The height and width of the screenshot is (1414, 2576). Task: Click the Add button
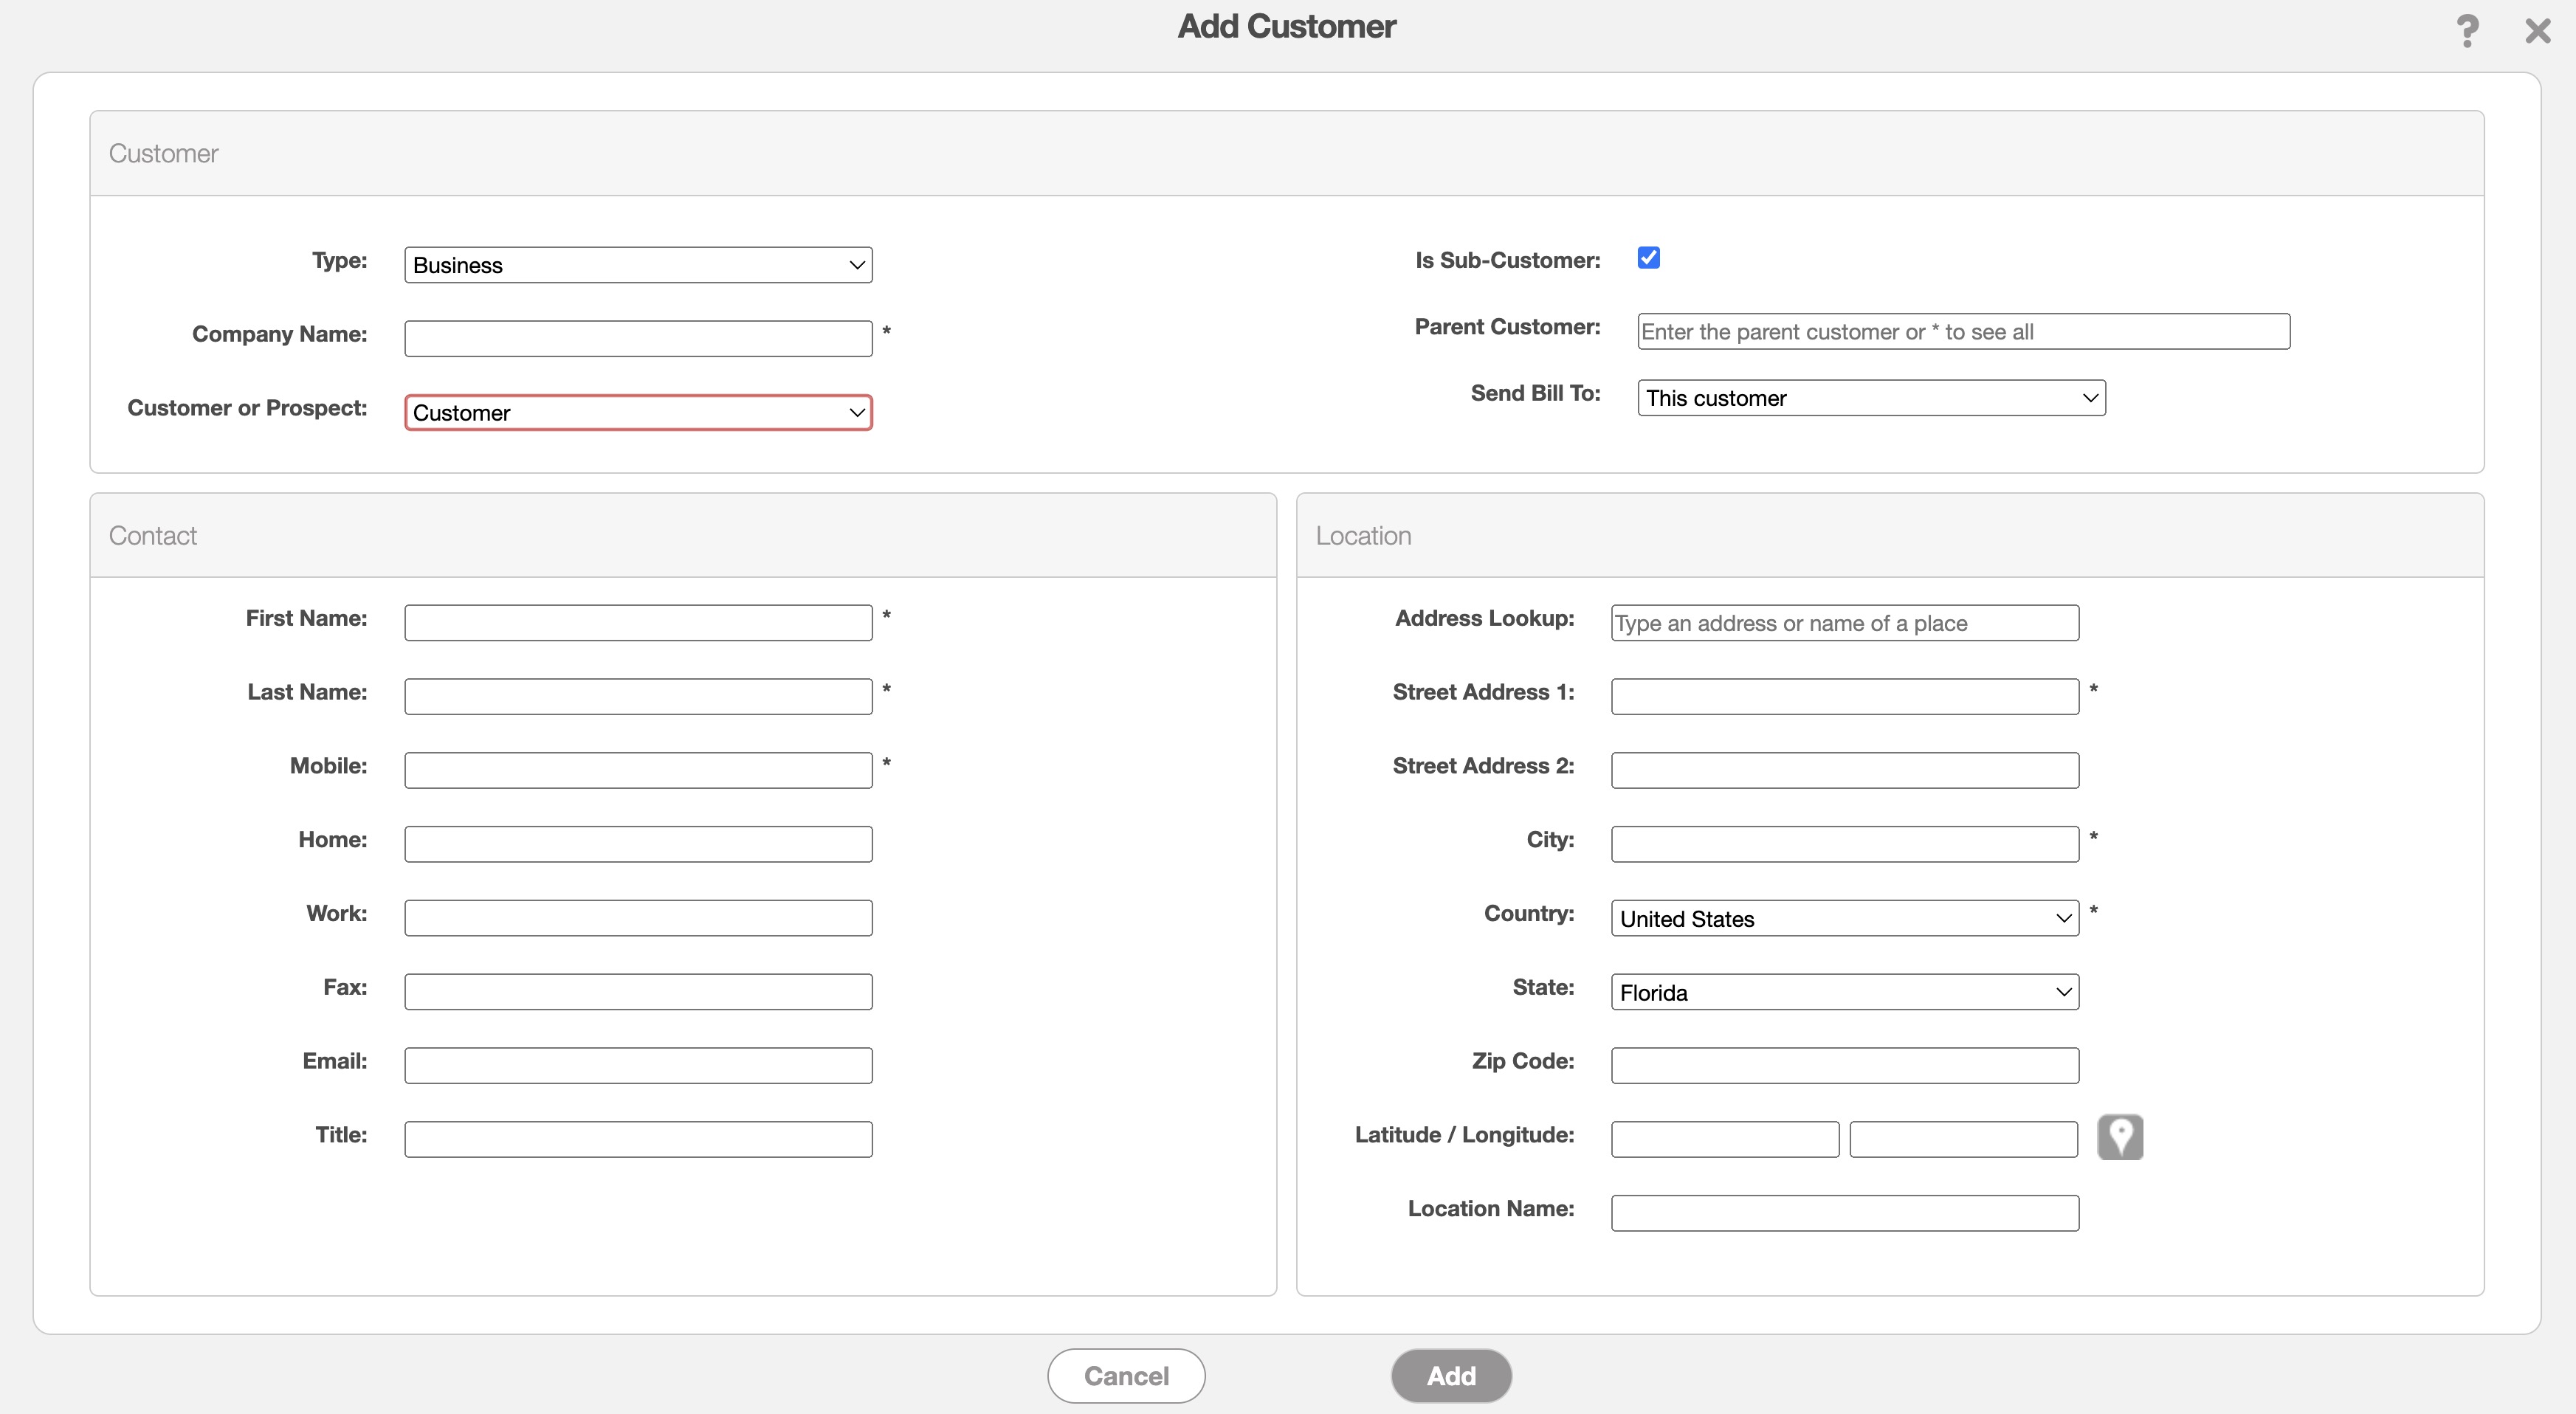[1450, 1376]
